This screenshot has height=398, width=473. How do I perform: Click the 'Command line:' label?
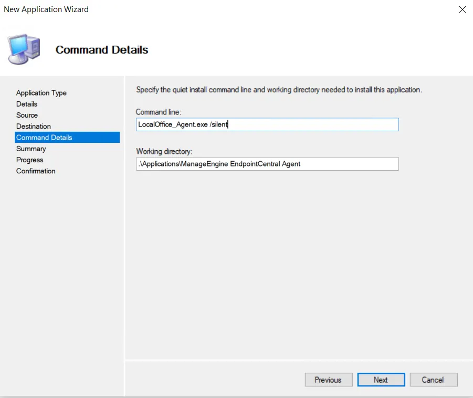[159, 112]
